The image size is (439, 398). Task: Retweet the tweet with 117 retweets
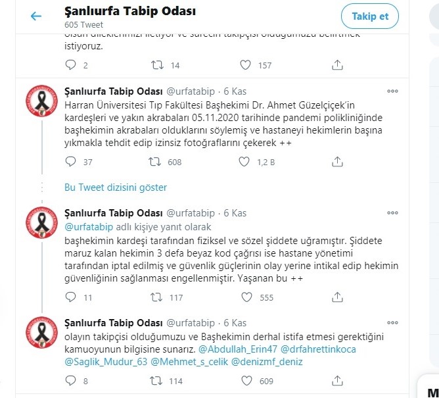[156, 297]
